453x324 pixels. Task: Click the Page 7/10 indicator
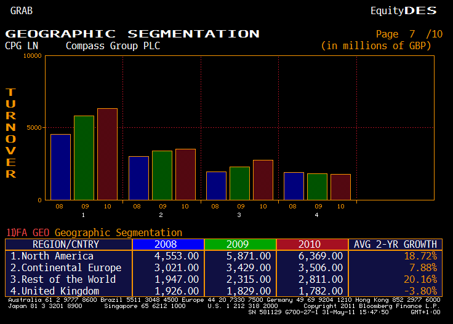click(409, 34)
